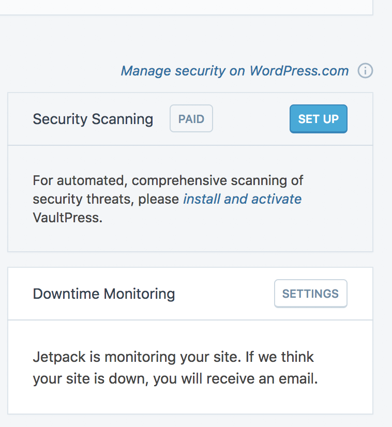Click the 'security threats, please' text
The height and width of the screenshot is (427, 392).
(x=106, y=199)
